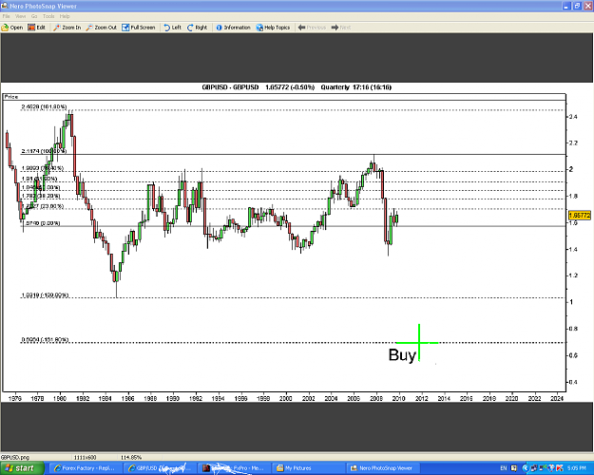Open Help Topics from toolbar
The image size is (594, 475).
pyautogui.click(x=273, y=28)
